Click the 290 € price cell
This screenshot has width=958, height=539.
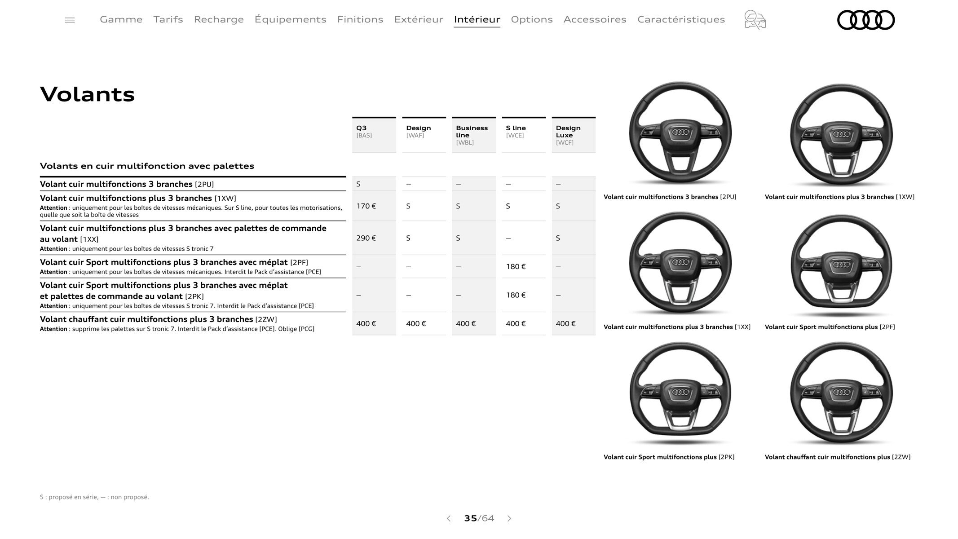tap(374, 238)
